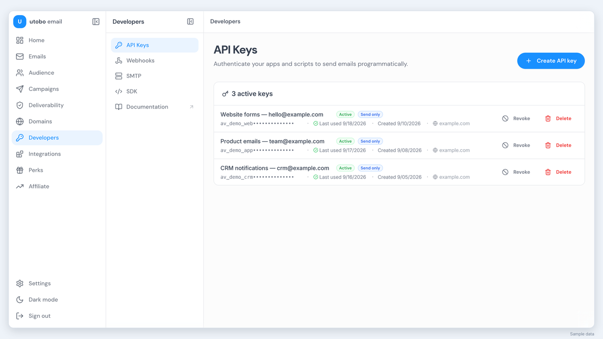Open the API Keys tab
603x339 pixels.
click(155, 45)
